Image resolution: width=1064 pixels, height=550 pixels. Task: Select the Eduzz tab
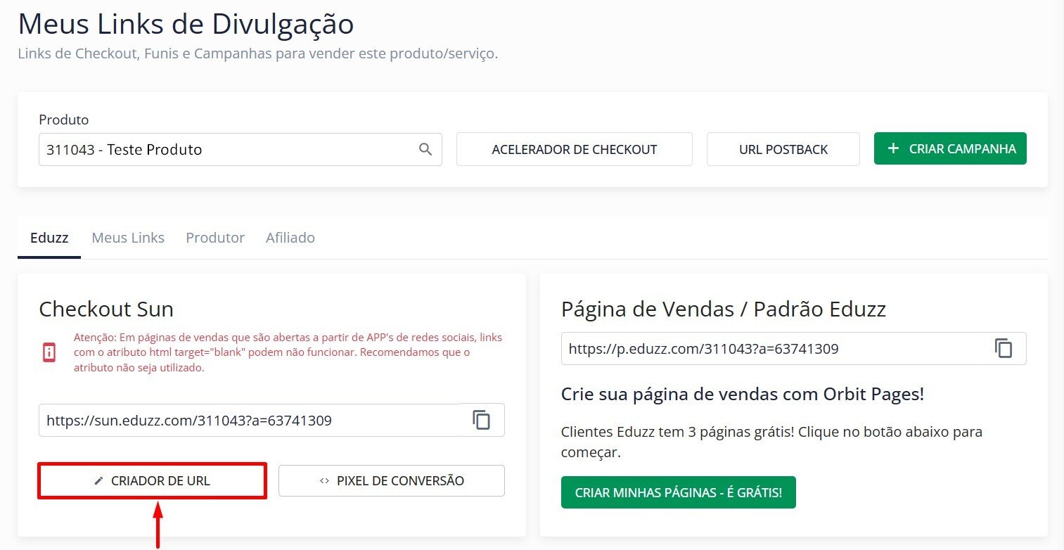(49, 238)
